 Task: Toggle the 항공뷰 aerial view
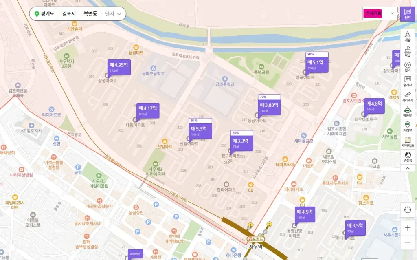[x=407, y=111]
